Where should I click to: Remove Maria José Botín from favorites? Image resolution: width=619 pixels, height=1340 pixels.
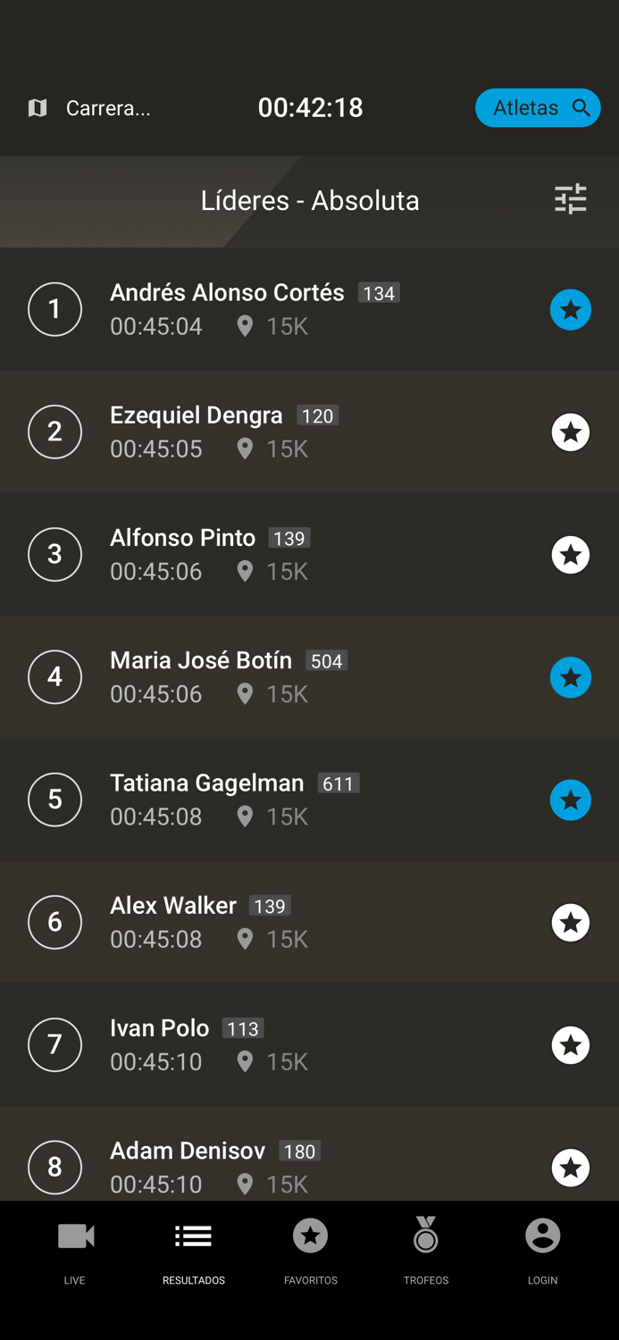[x=571, y=677]
